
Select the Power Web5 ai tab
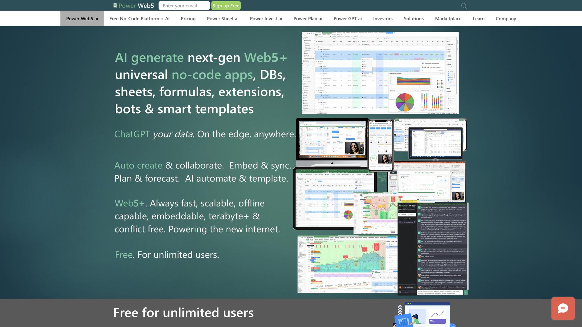point(82,18)
